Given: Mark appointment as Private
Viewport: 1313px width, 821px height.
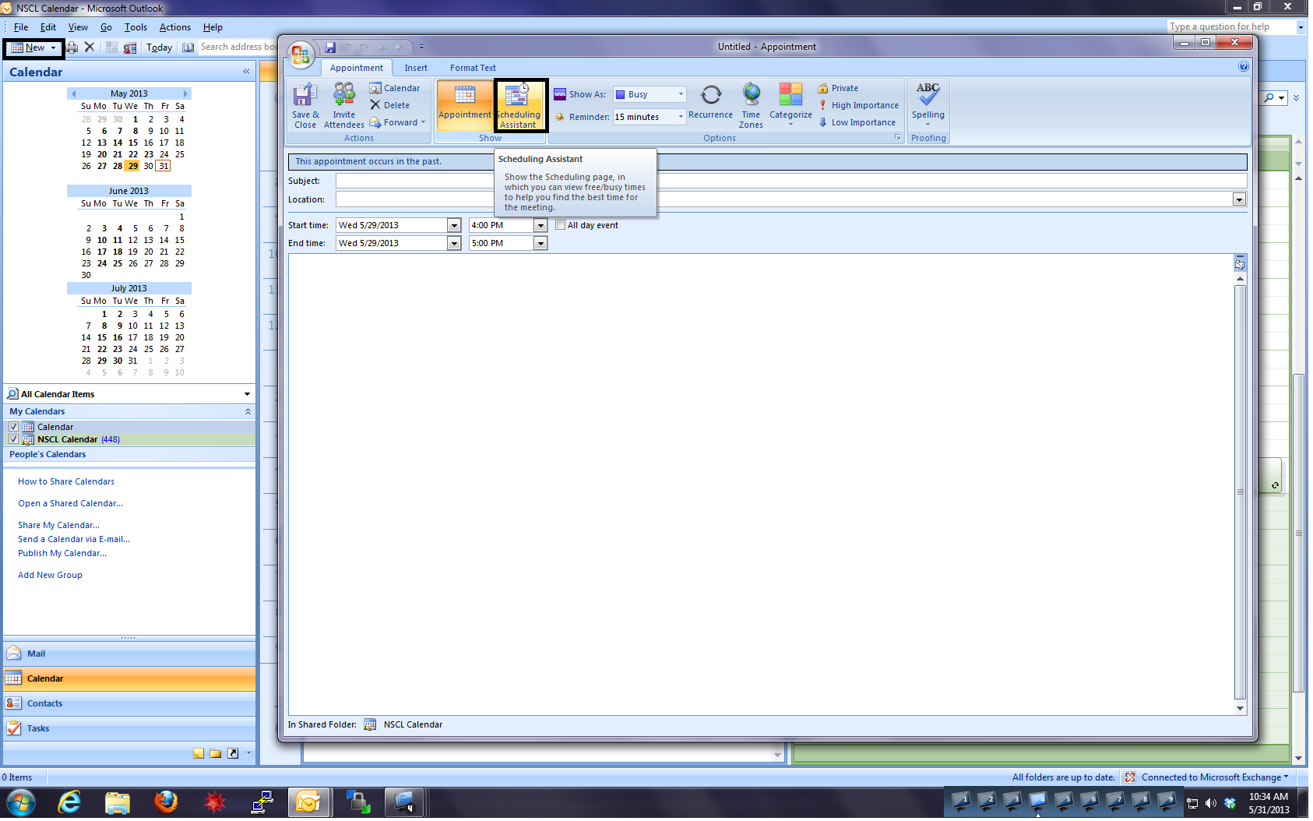Looking at the screenshot, I should tap(843, 89).
